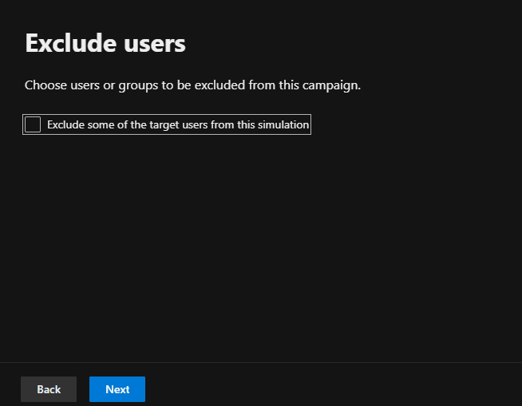Return to previous step using Back
522x406 pixels.
point(49,389)
